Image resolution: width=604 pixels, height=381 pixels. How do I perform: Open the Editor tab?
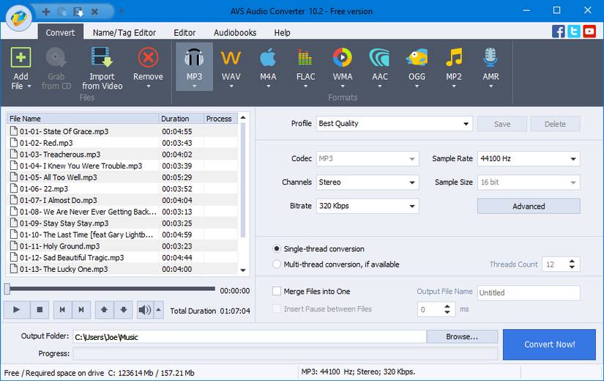tap(184, 32)
